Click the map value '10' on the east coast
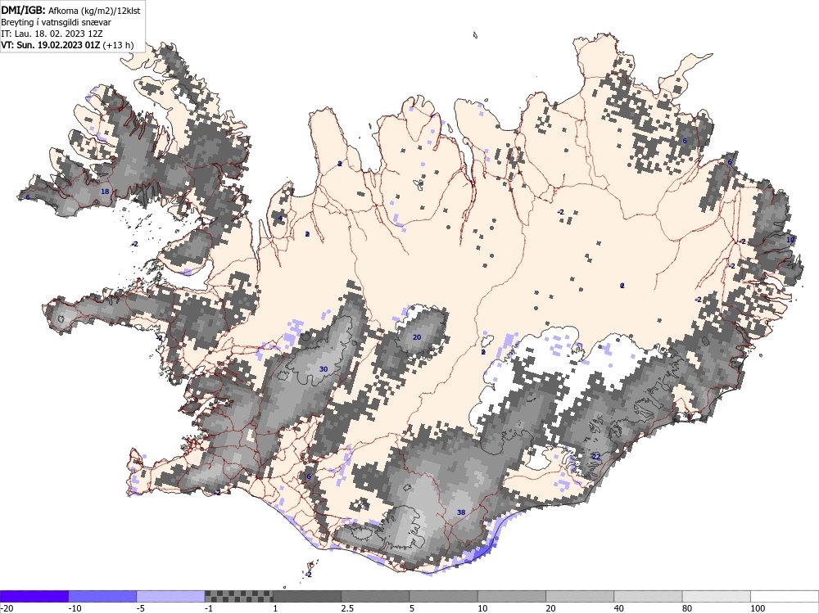This screenshot has height=614, width=819. (x=790, y=240)
